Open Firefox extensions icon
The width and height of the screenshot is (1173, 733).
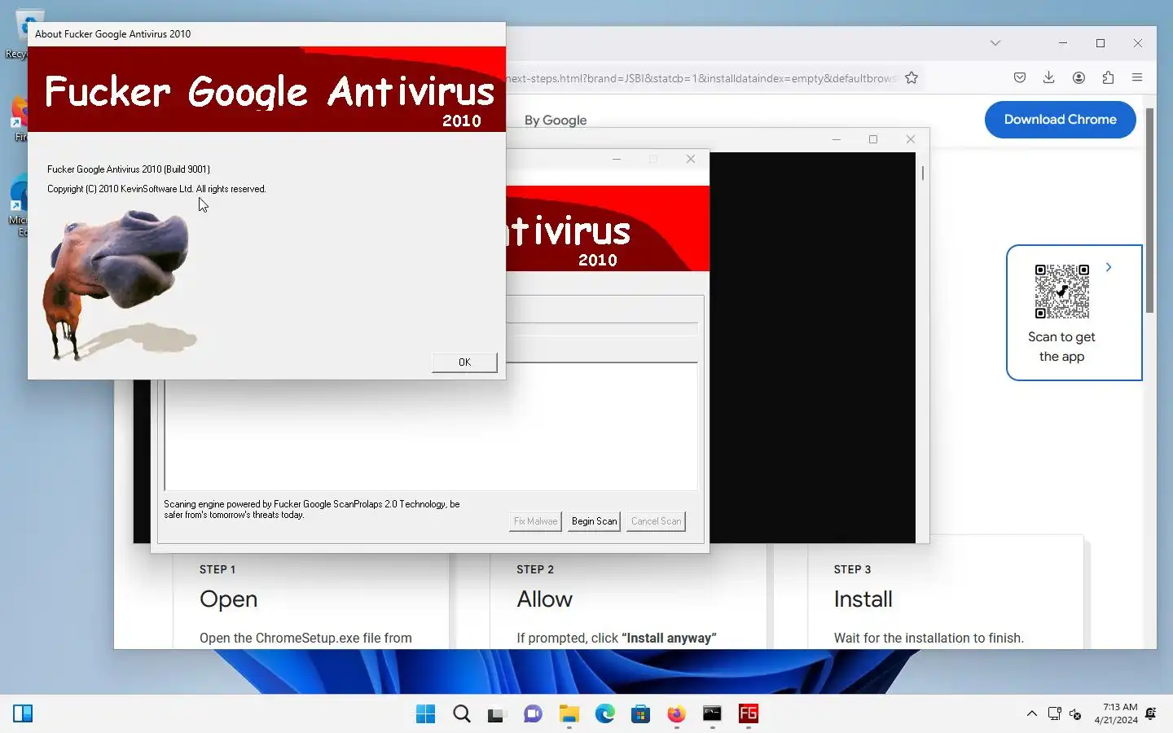tap(1108, 78)
